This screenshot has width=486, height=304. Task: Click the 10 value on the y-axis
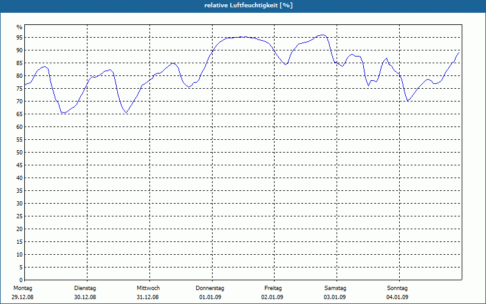(x=19, y=254)
